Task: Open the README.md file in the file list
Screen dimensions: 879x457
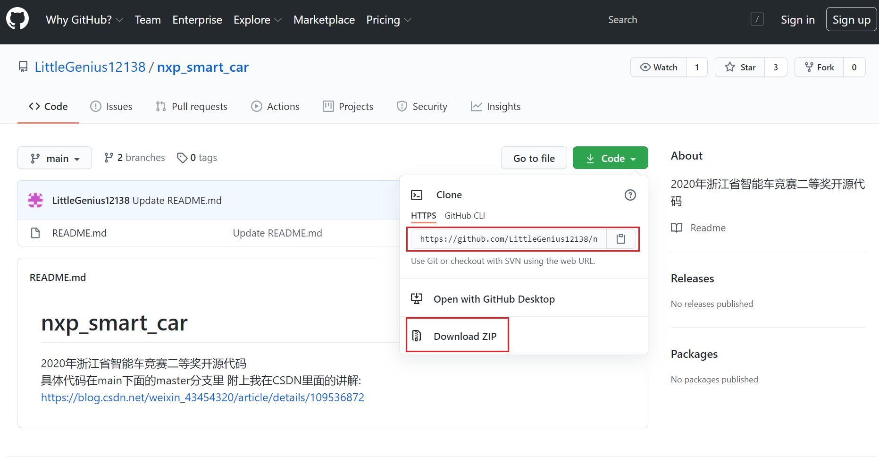Action: 79,233
